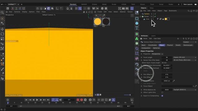The image size is (198, 111).
Task: Jump to the animation end
Action: pyautogui.click(x=48, y=100)
